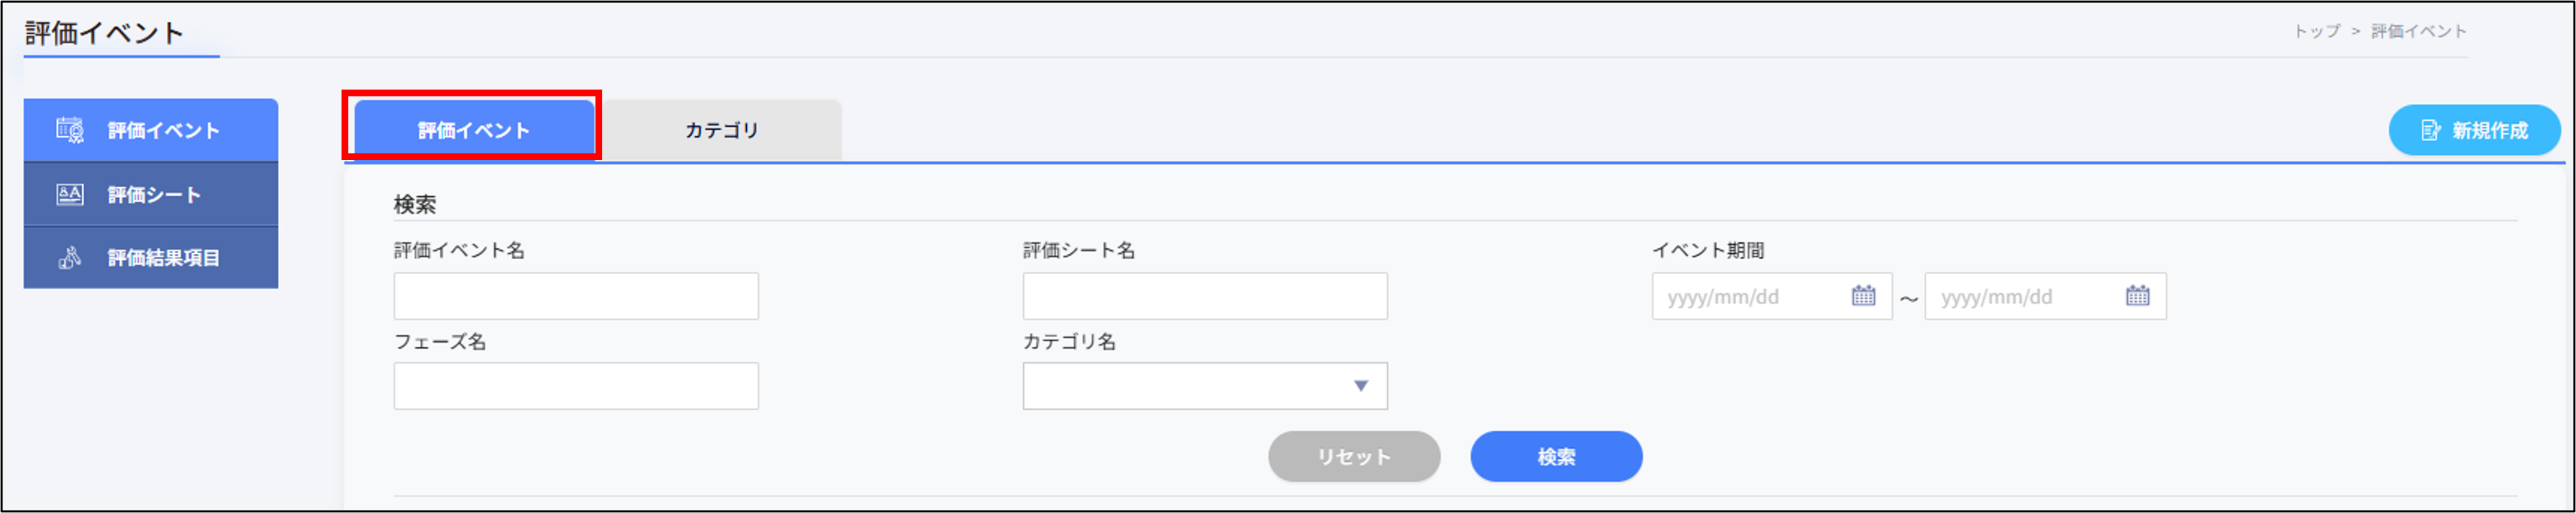The height and width of the screenshot is (513, 2576).
Task: Click 新規作成 to create a new event
Action: [2474, 129]
